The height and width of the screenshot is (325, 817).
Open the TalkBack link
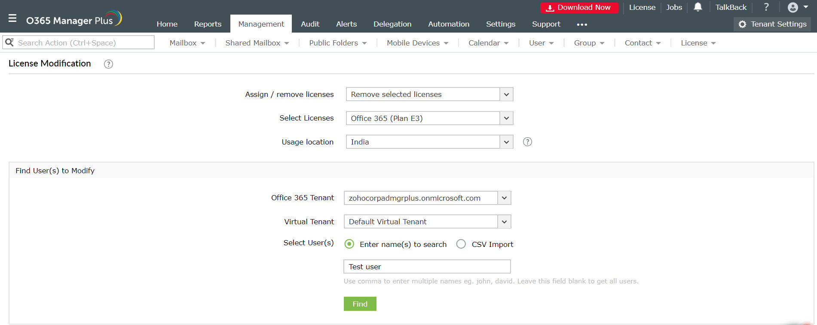click(x=731, y=7)
